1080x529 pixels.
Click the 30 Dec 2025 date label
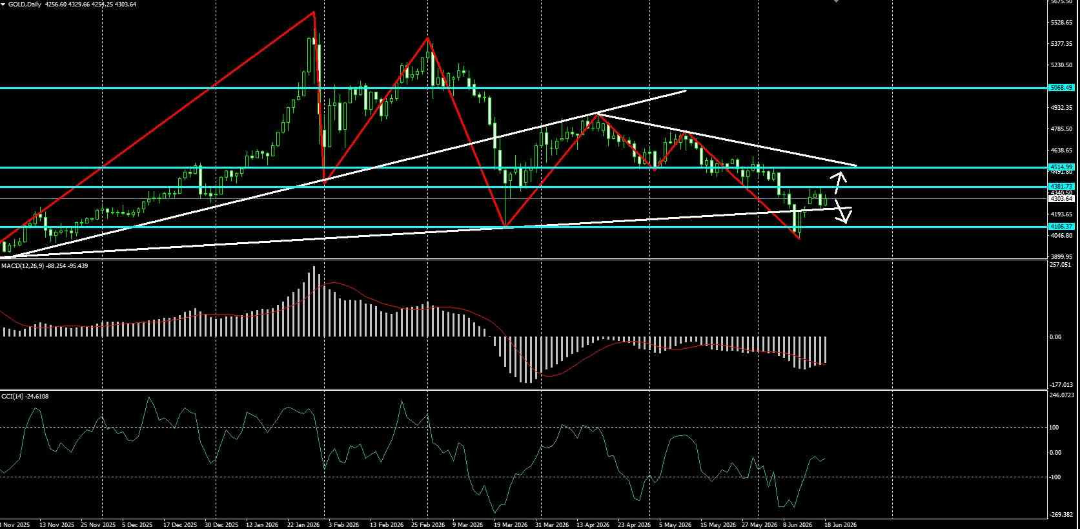221,524
